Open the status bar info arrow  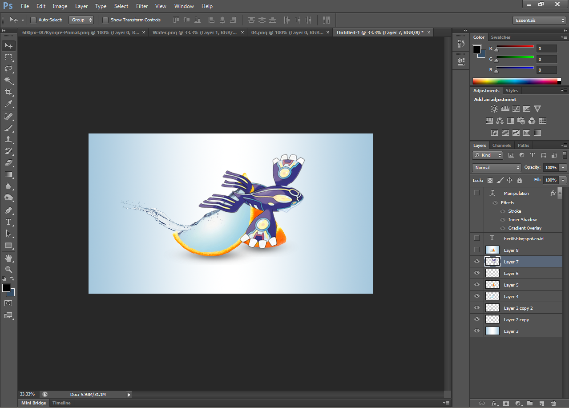pyautogui.click(x=129, y=395)
